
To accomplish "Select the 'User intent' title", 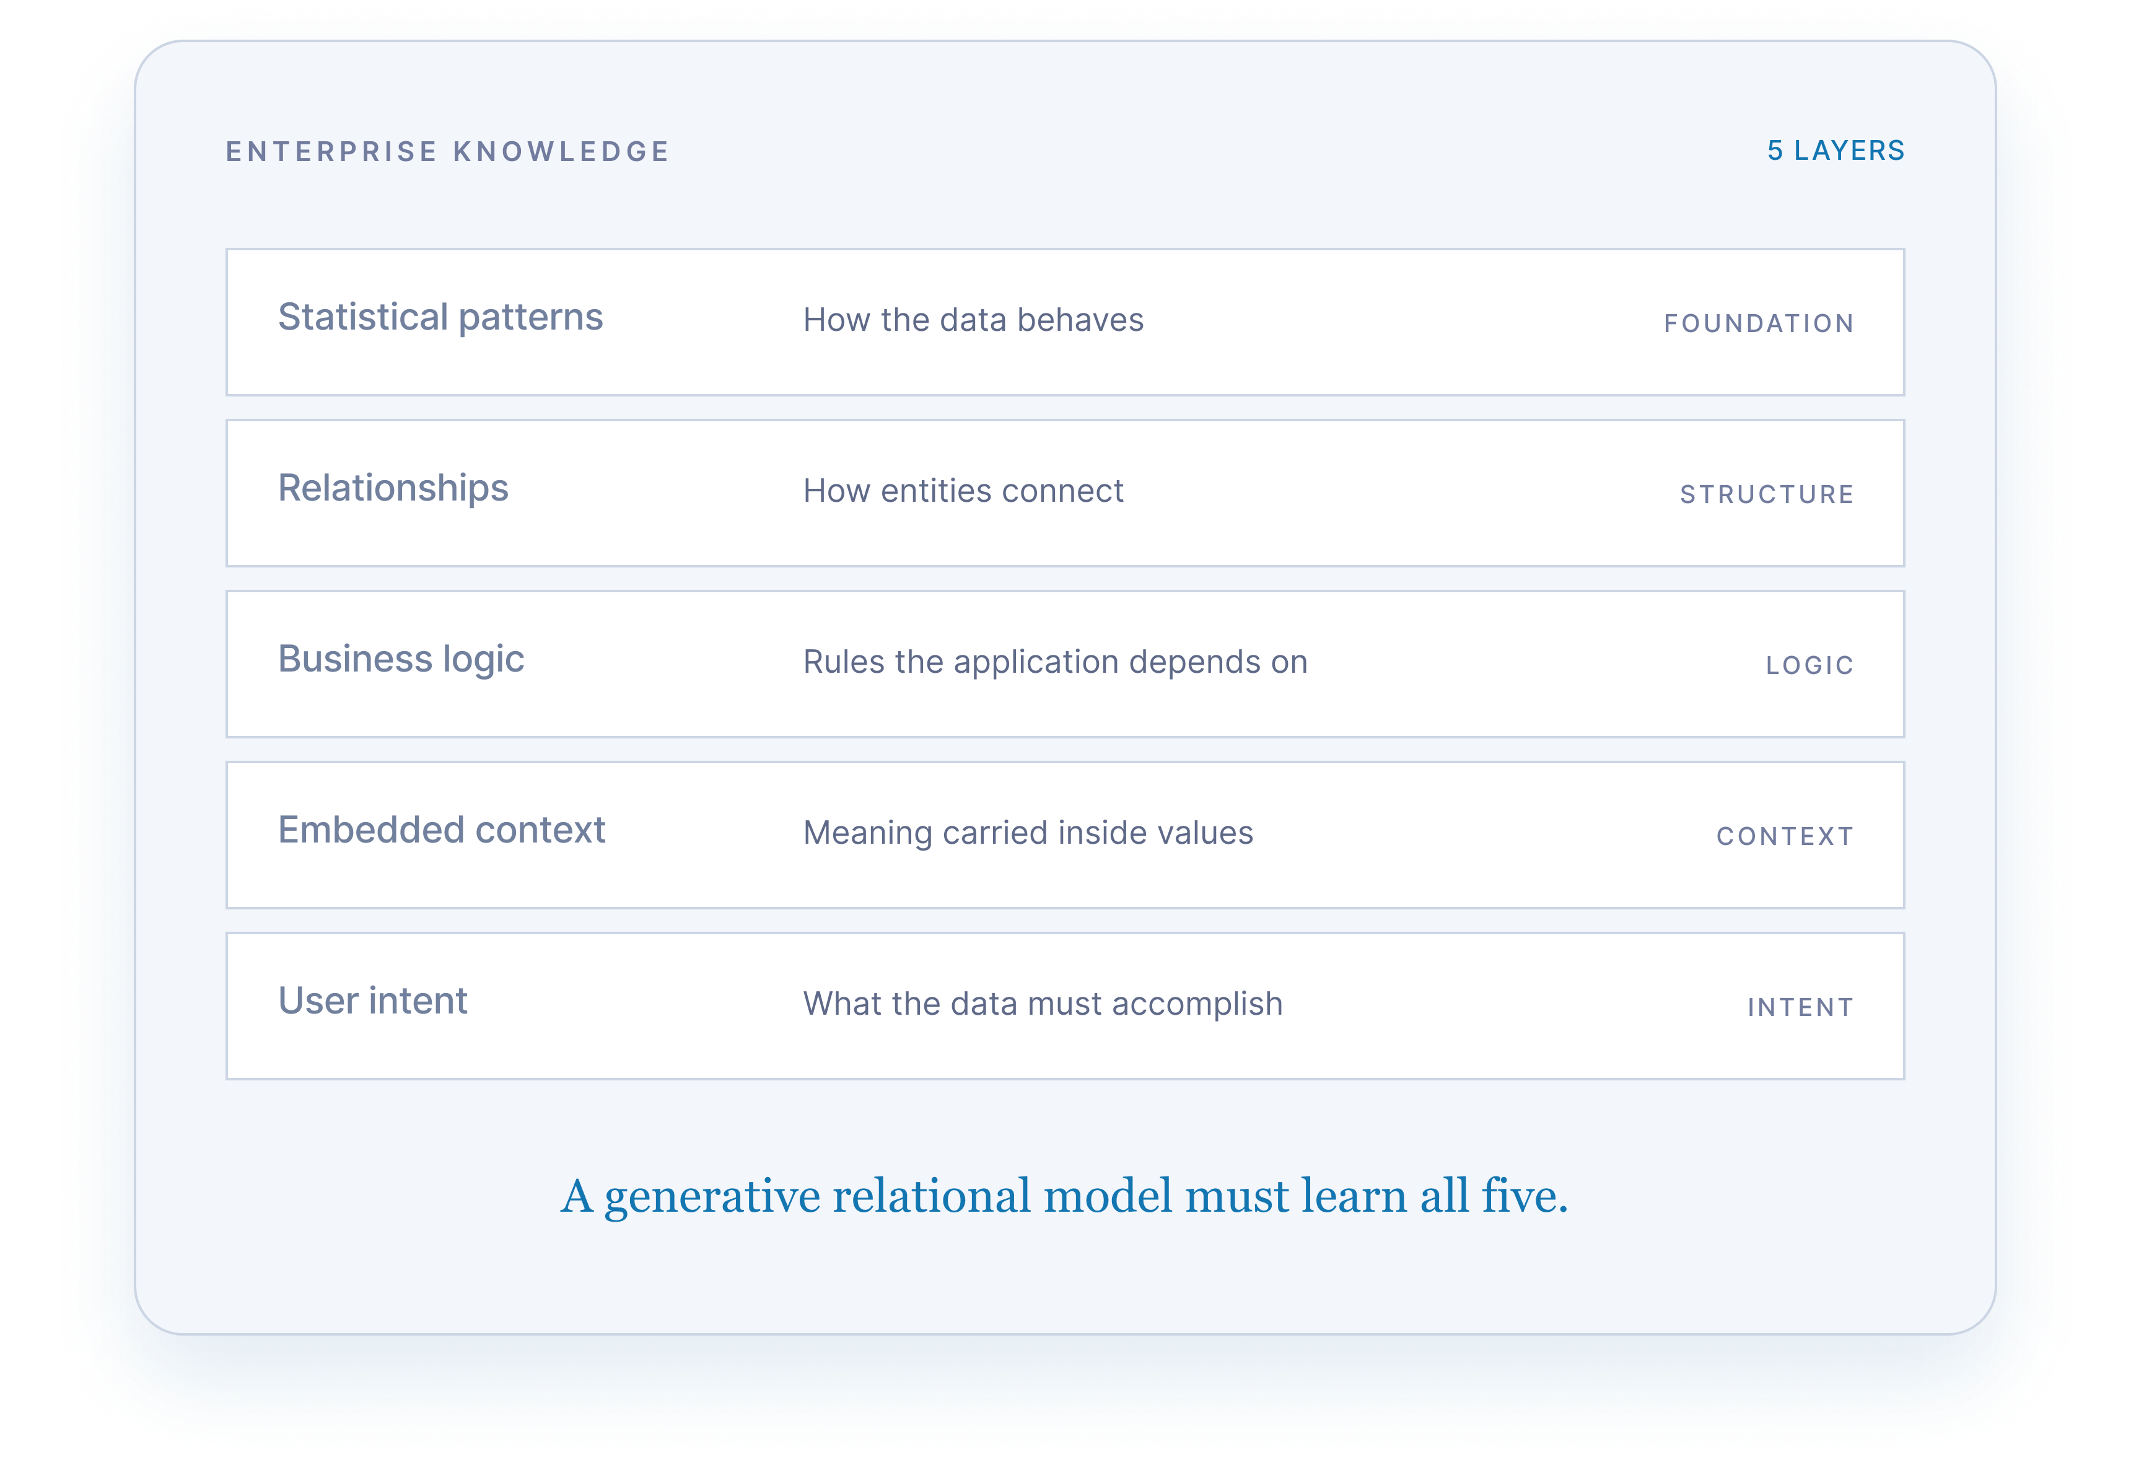I will click(x=372, y=1000).
